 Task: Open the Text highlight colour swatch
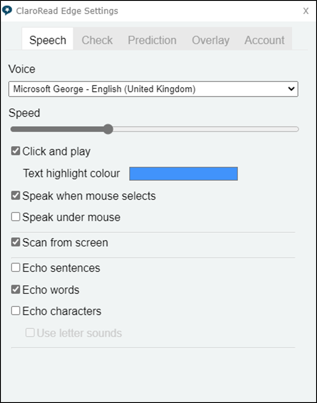coord(183,174)
